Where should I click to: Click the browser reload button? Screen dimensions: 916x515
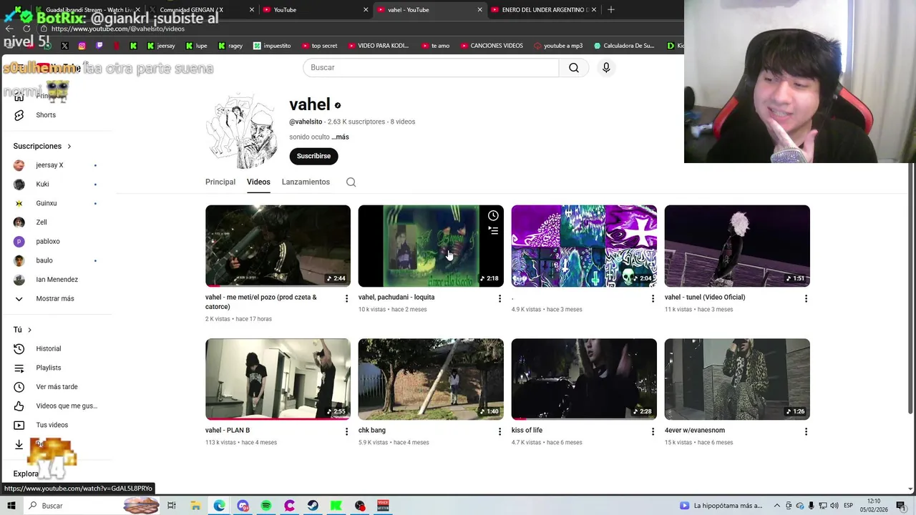[x=26, y=29]
